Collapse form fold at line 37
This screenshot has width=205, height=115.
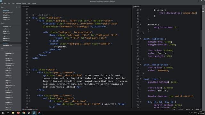click(x=30, y=20)
